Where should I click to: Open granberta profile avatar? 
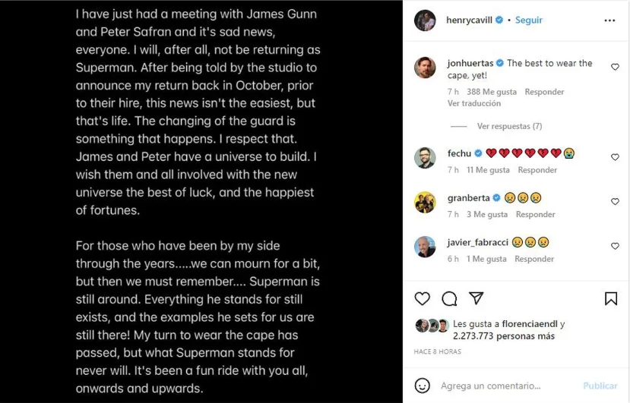[425, 202]
